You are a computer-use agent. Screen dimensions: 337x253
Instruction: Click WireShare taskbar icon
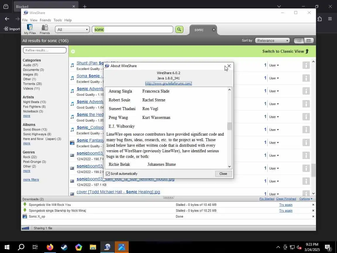coord(107,247)
